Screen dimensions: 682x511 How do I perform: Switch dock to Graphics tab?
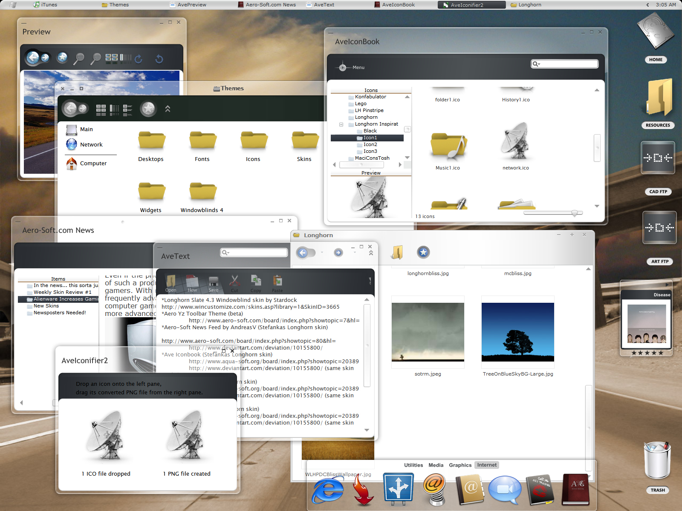pos(460,465)
